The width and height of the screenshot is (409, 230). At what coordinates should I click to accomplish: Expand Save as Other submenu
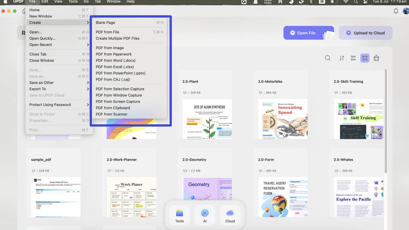click(88, 83)
